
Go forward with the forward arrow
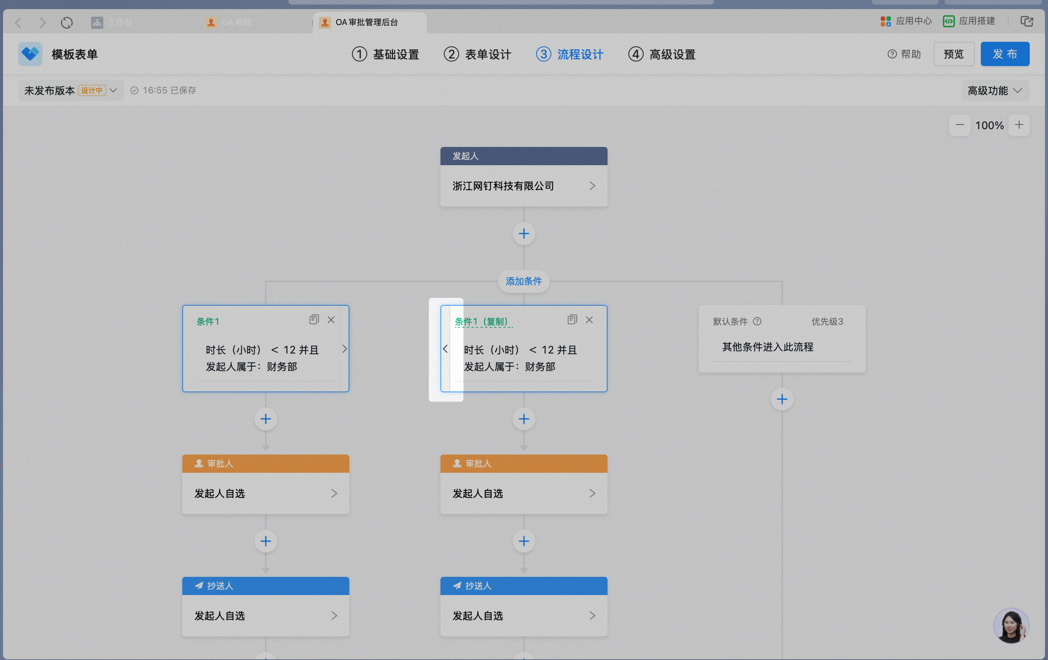pyautogui.click(x=42, y=22)
